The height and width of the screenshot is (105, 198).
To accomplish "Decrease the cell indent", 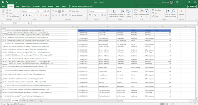I will 63,15.
